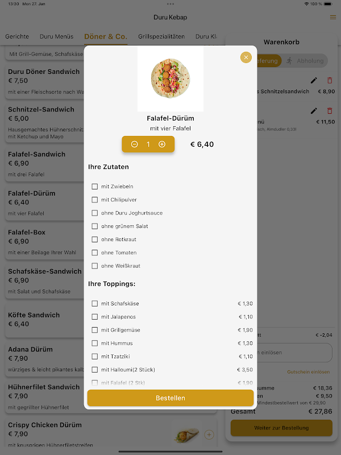This screenshot has width=341, height=455.
Task: Remove the €11,50 menu cart item
Action: [x=330, y=111]
